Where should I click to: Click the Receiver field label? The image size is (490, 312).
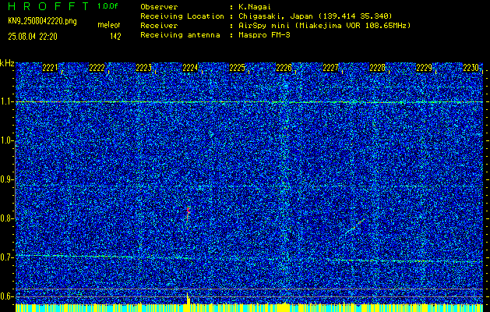click(159, 25)
